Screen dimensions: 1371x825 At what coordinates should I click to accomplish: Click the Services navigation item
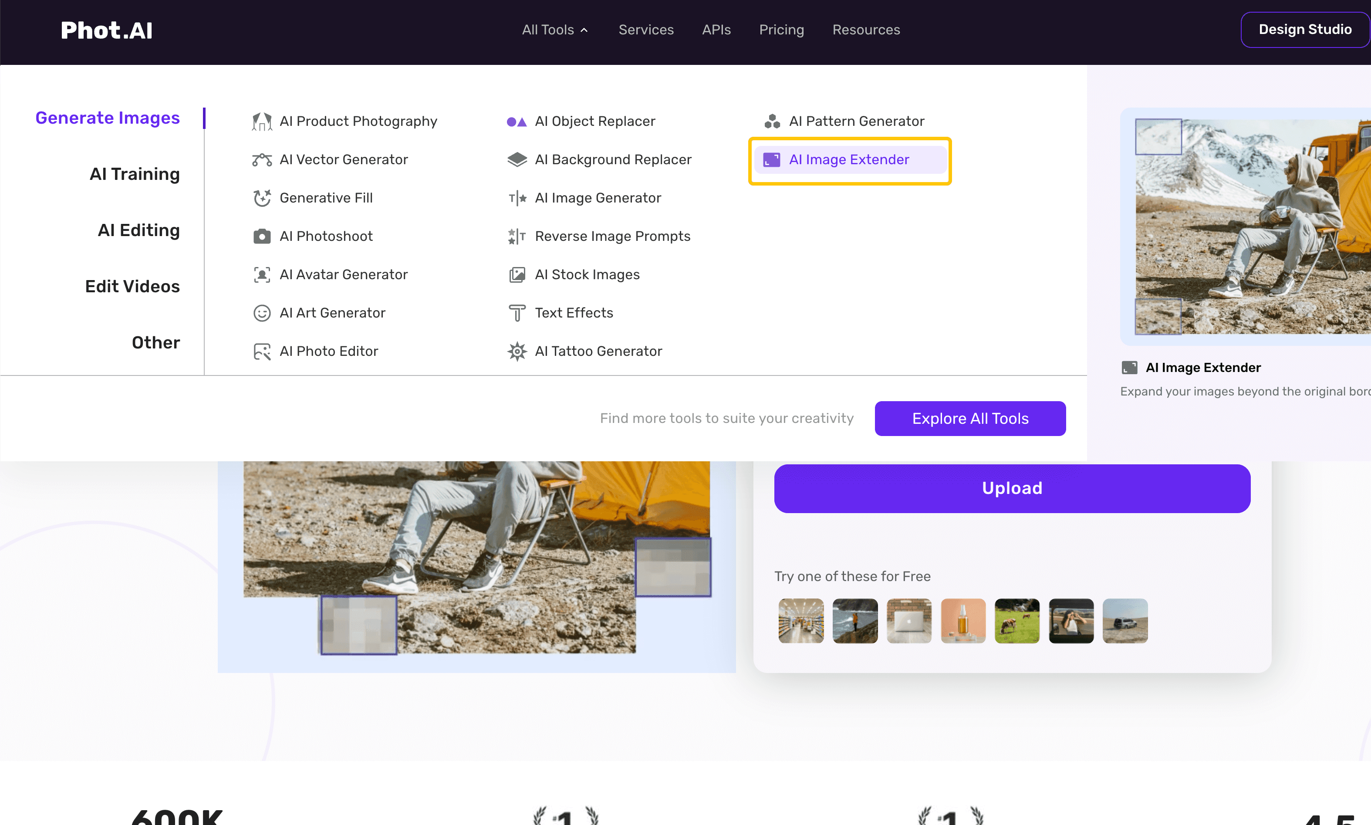pos(646,29)
